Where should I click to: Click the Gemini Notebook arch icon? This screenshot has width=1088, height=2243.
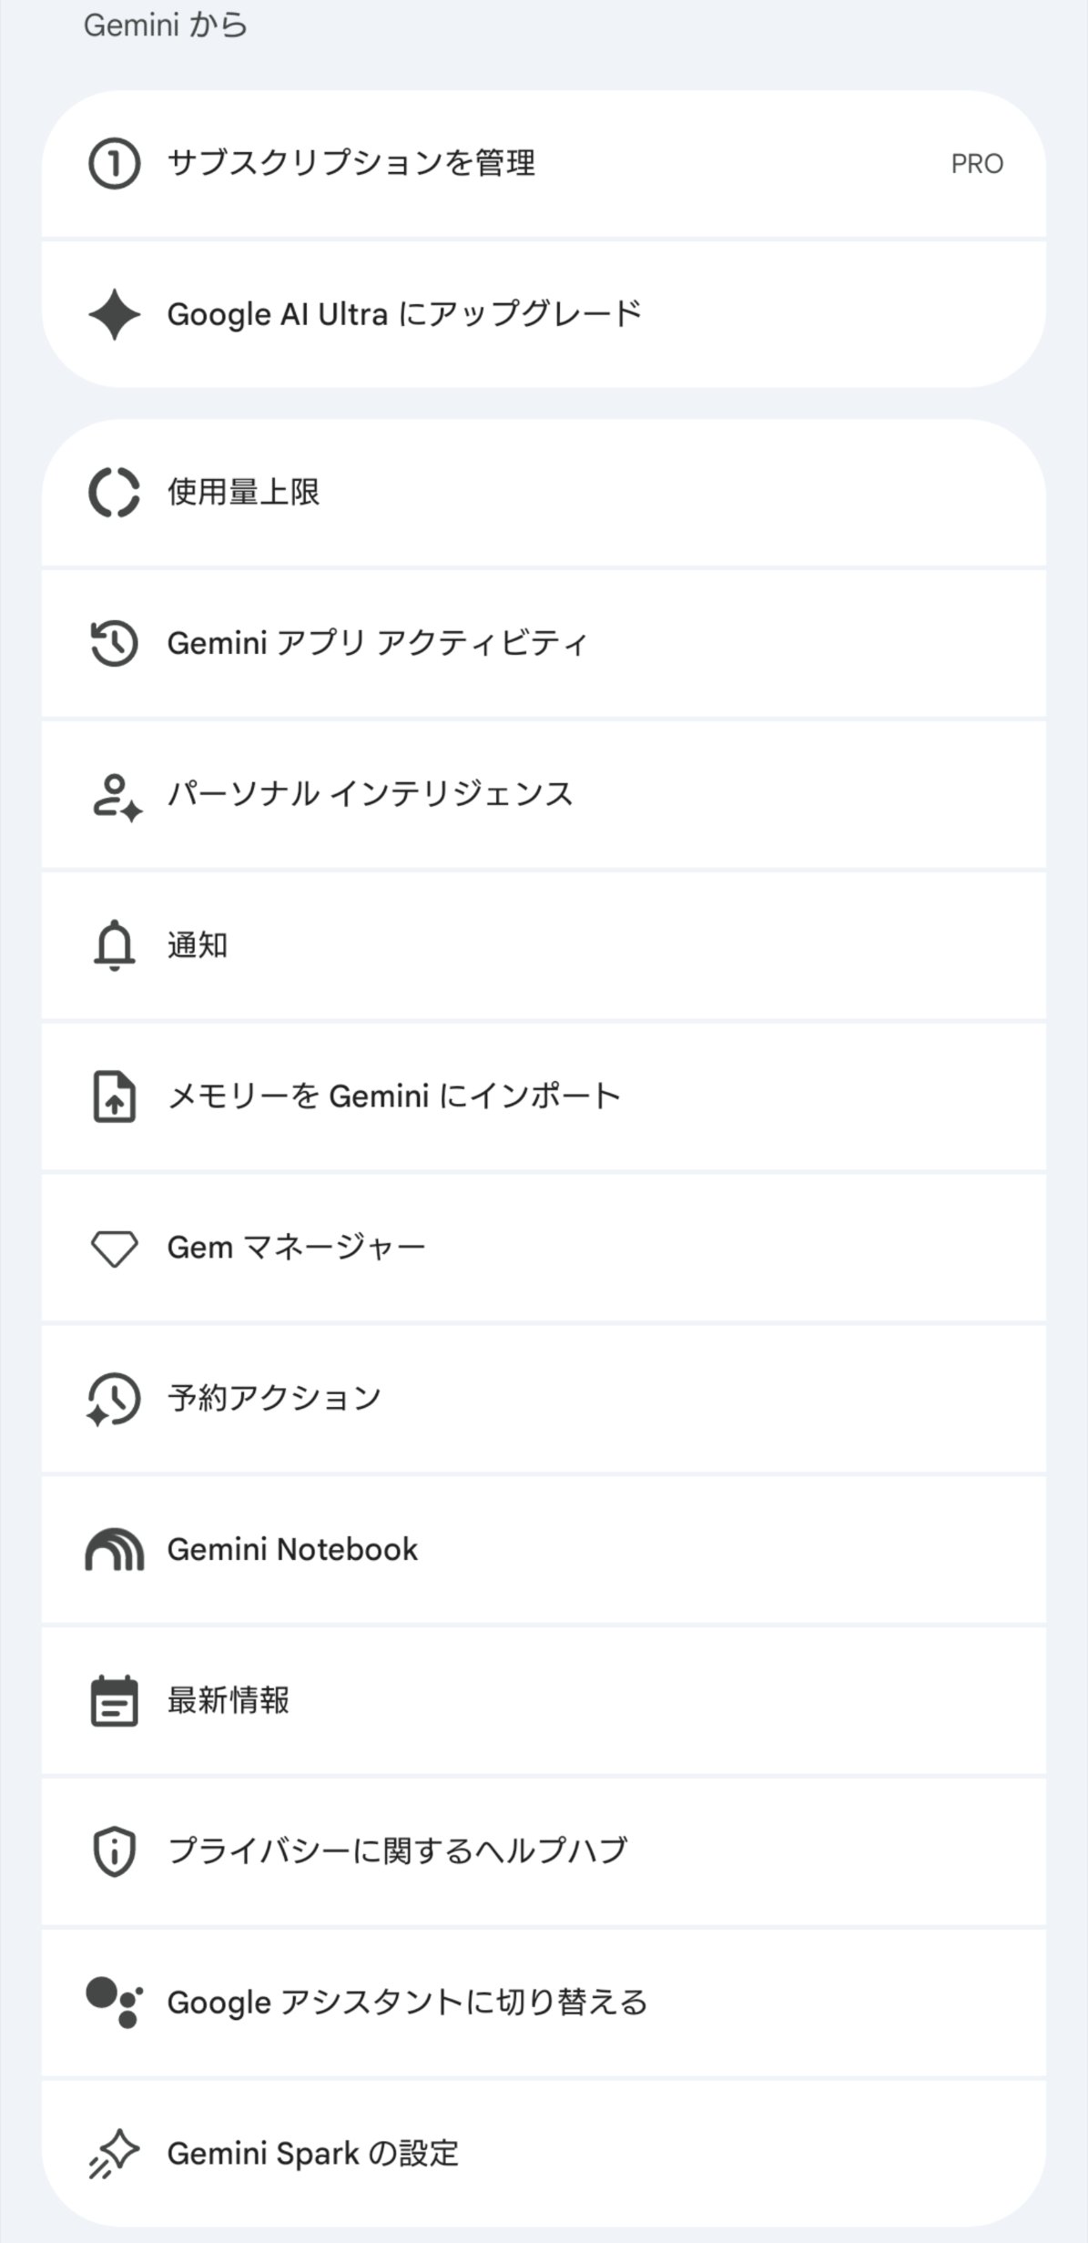pos(114,1549)
